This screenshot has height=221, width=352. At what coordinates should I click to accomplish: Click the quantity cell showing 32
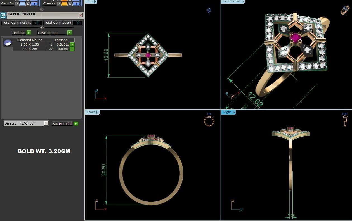[51, 49]
